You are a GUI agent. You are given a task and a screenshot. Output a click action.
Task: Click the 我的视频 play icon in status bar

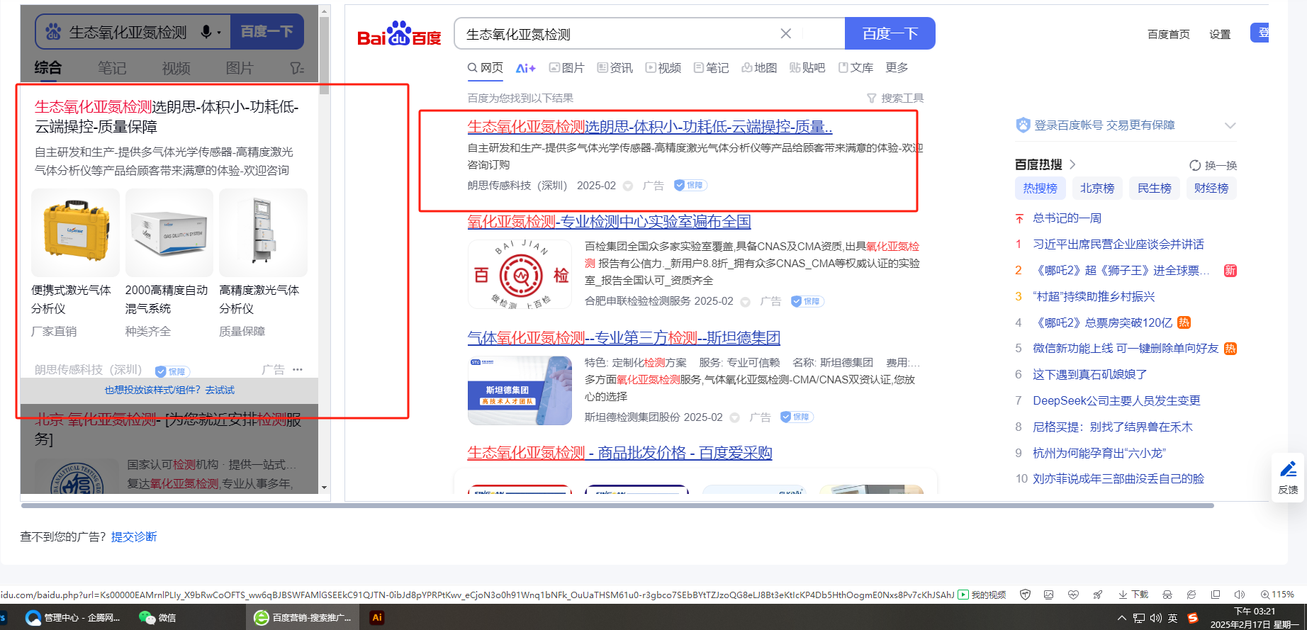click(x=963, y=595)
